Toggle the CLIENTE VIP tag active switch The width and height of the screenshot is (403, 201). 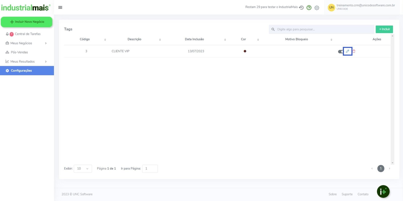tap(341, 52)
